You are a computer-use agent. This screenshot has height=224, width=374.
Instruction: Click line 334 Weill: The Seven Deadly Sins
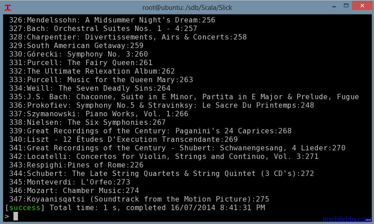tap(90, 88)
